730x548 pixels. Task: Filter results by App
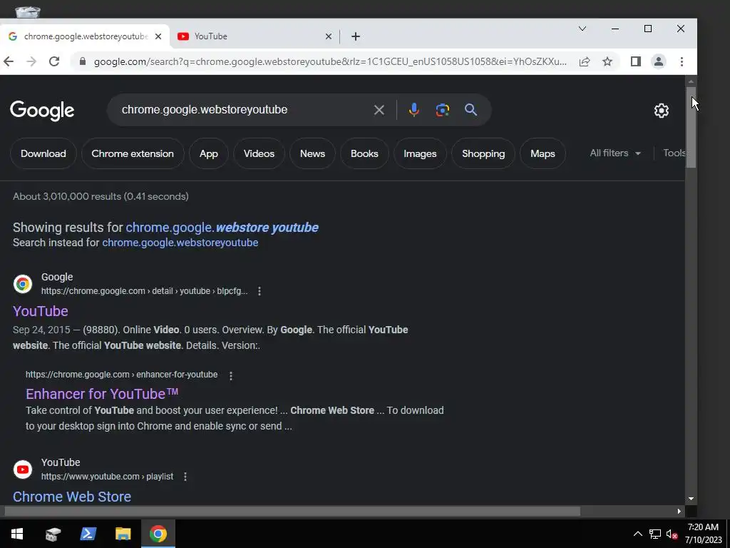point(209,154)
